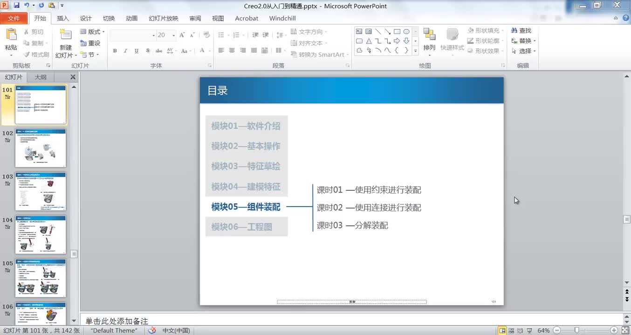The image size is (631, 335).
Task: Adjust the zoom slider handle
Action: point(576,330)
